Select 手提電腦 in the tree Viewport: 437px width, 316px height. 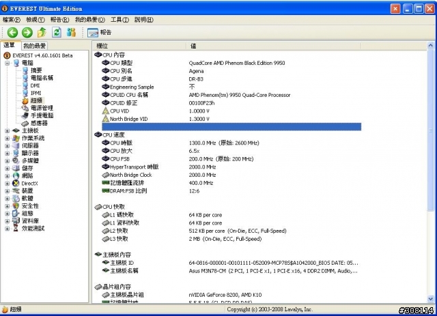pos(42,115)
